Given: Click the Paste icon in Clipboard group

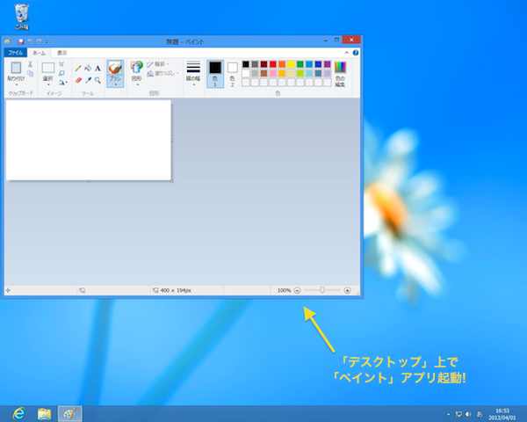Looking at the screenshot, I should 16,68.
